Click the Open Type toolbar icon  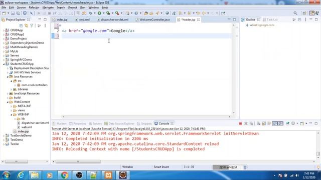[146, 13]
